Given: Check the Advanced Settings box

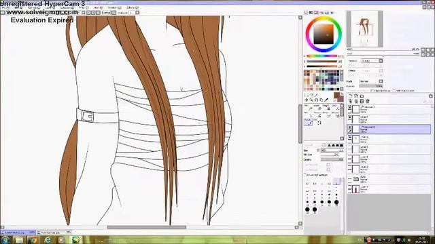Looking at the screenshot, I should pyautogui.click(x=305, y=175).
